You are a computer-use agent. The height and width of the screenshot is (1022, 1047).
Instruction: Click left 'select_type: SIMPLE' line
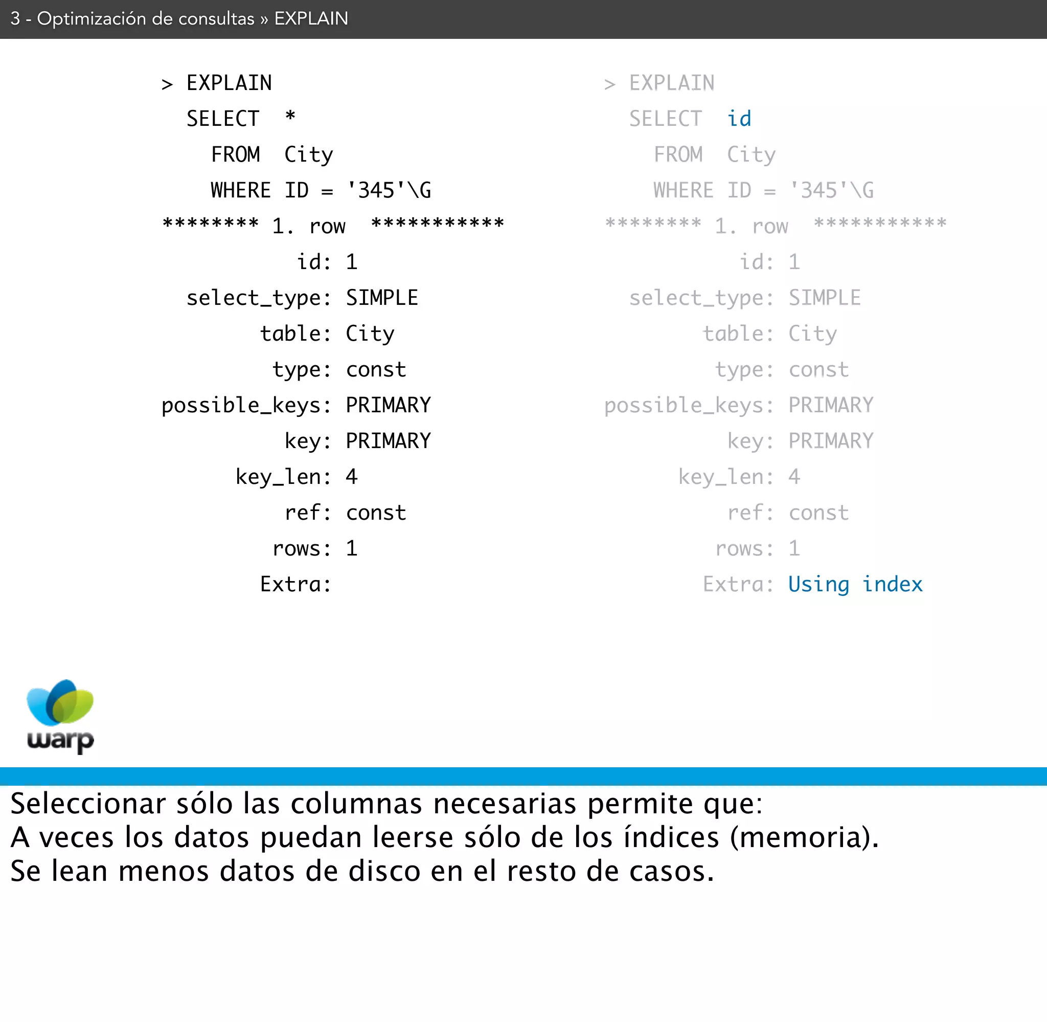click(302, 298)
